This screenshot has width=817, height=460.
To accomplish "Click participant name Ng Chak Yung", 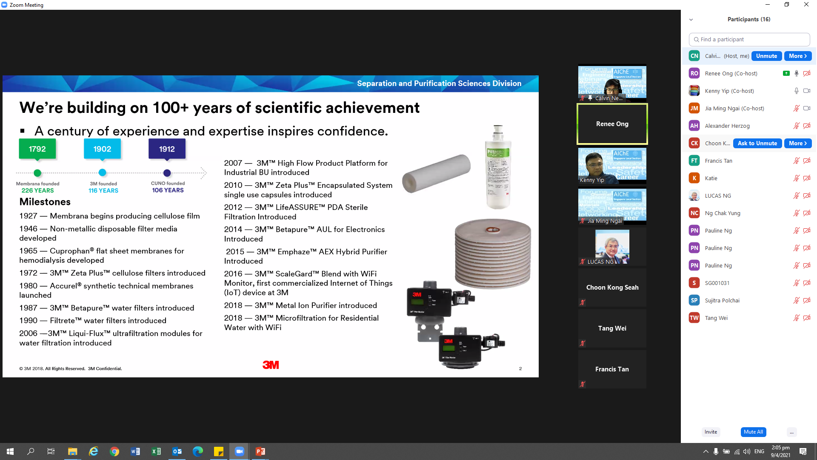I will point(723,213).
